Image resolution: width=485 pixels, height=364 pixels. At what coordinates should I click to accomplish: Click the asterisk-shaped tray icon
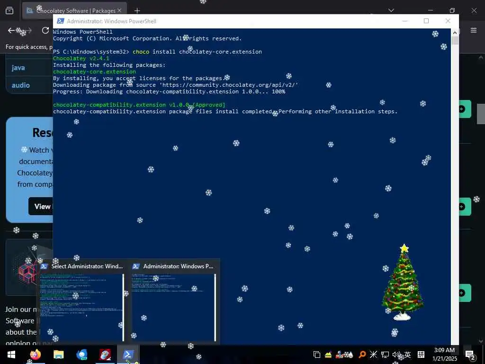tap(373, 355)
